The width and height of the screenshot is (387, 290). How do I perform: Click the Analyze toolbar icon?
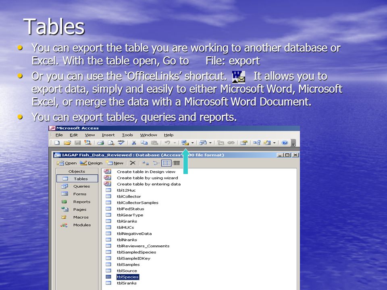click(x=203, y=143)
